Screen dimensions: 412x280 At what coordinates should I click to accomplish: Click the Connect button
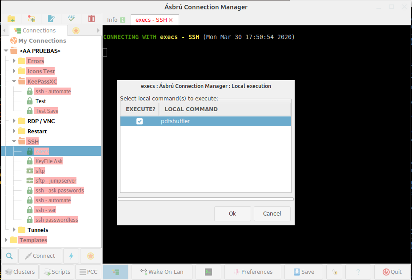click(x=40, y=256)
